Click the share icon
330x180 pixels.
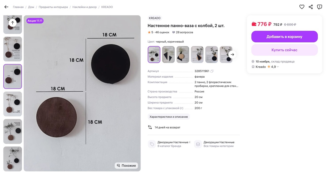click(x=311, y=7)
